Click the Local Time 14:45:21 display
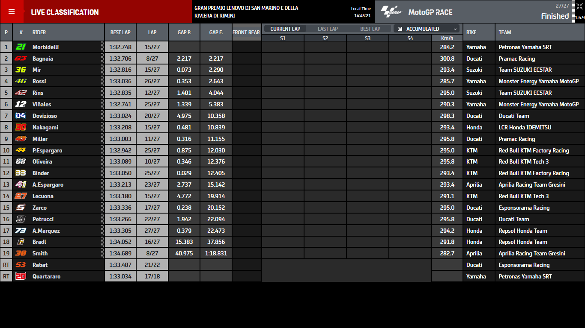 click(x=361, y=12)
